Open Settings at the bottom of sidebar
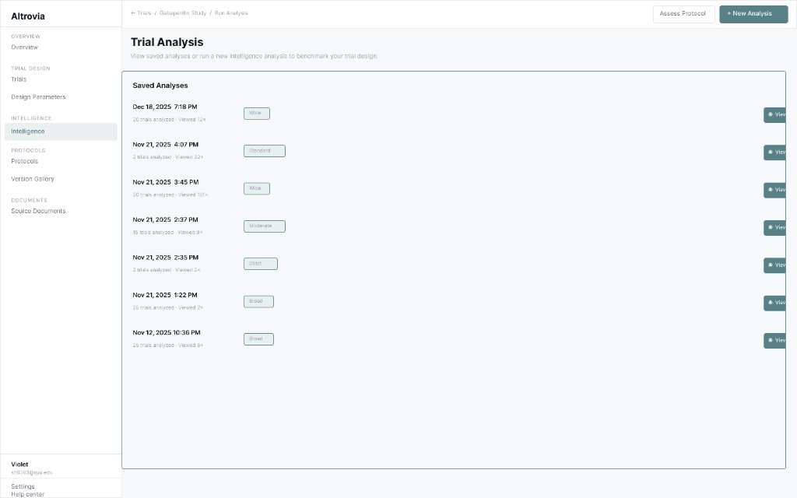797x498 pixels. 23,486
